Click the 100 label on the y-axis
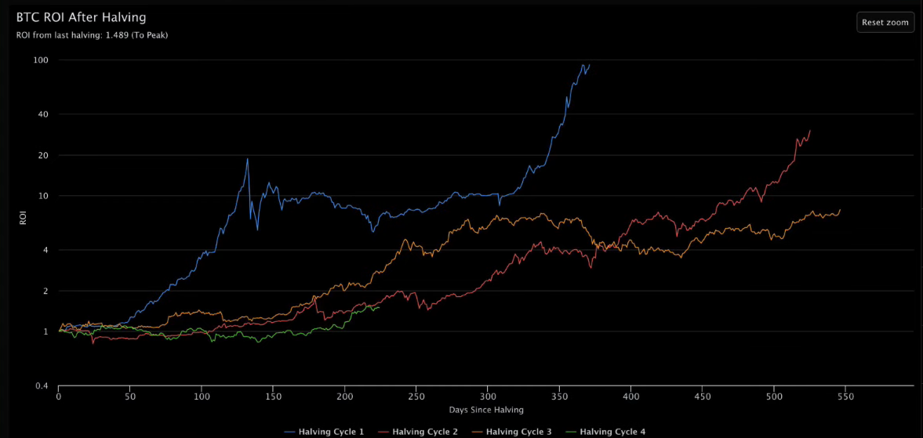 point(41,60)
